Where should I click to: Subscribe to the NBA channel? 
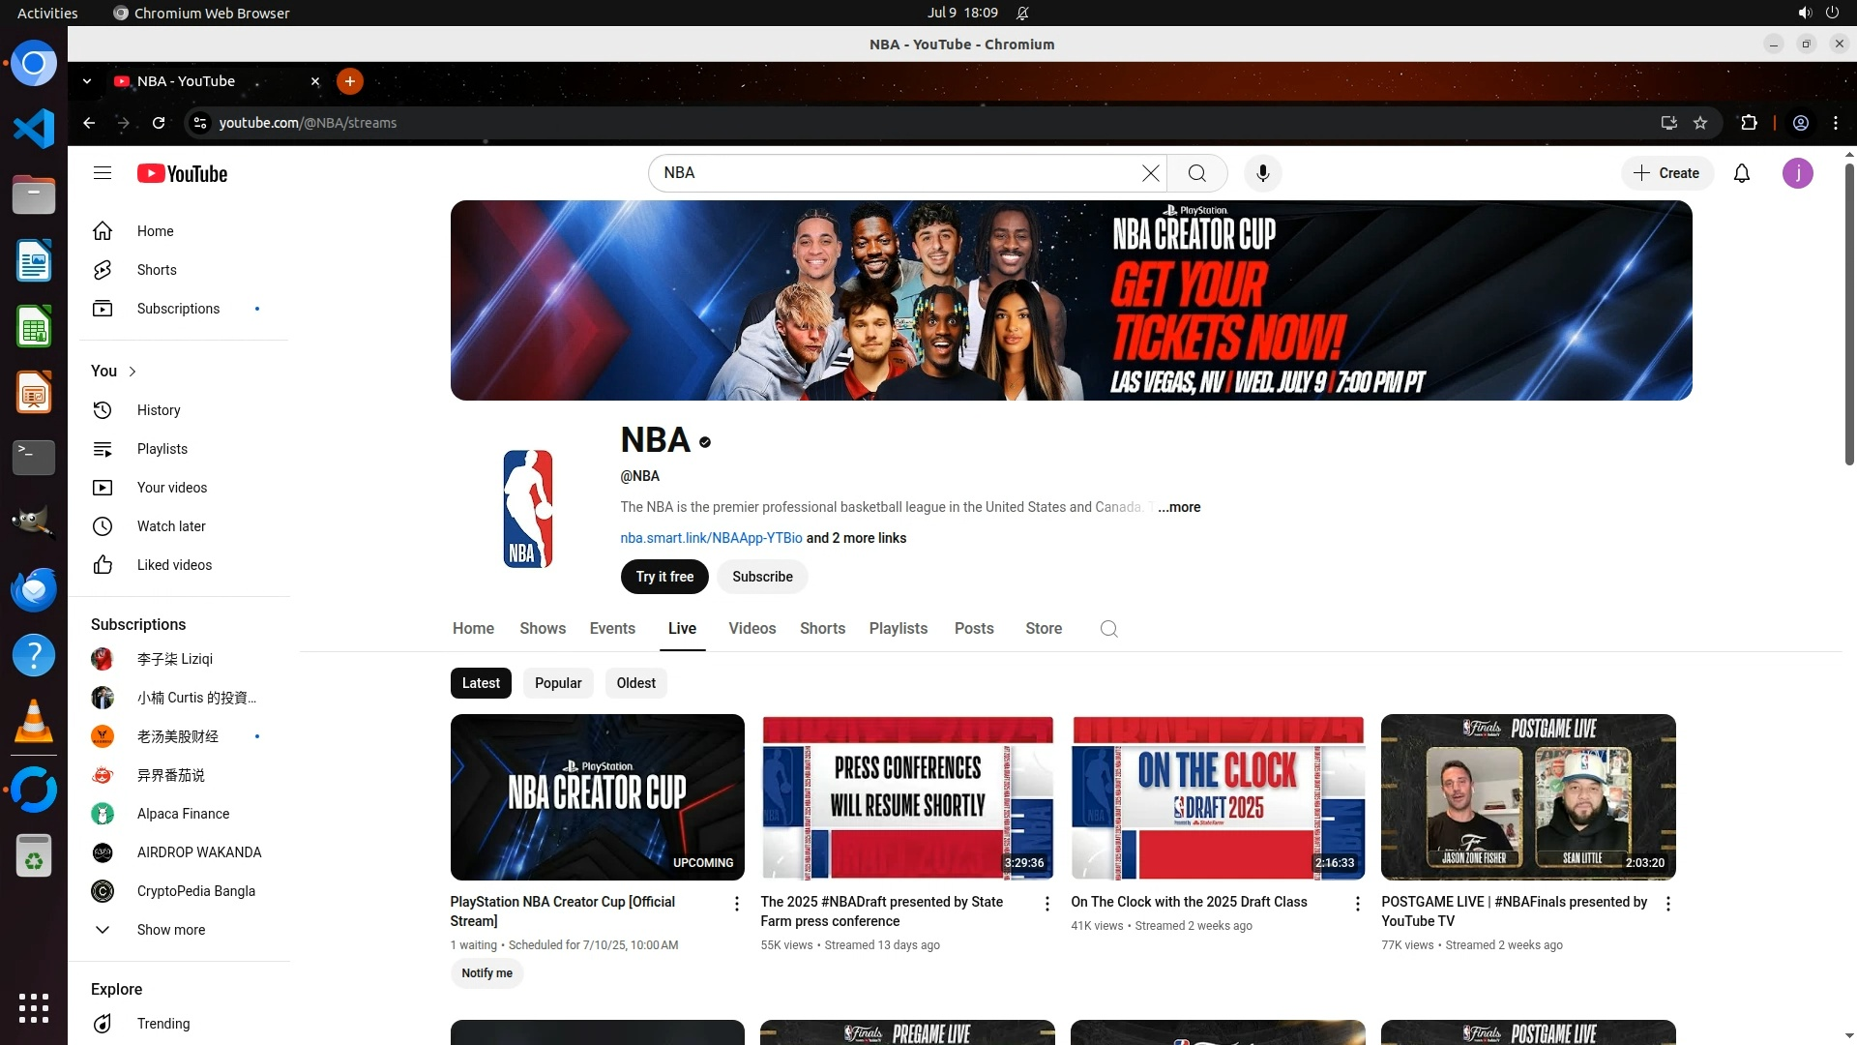click(x=762, y=577)
